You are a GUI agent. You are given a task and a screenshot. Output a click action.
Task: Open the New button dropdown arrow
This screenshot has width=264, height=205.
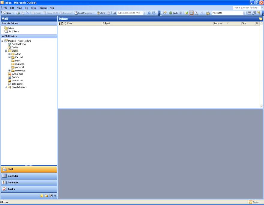tap(13, 13)
